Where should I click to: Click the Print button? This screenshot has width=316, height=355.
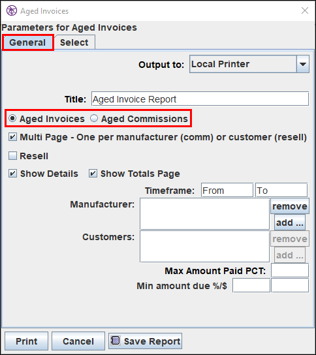pos(27,341)
